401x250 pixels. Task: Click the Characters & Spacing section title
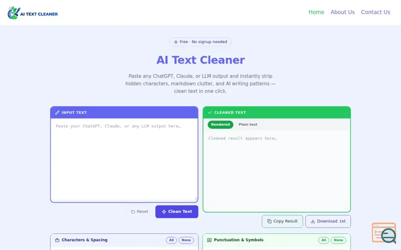tap(84, 240)
